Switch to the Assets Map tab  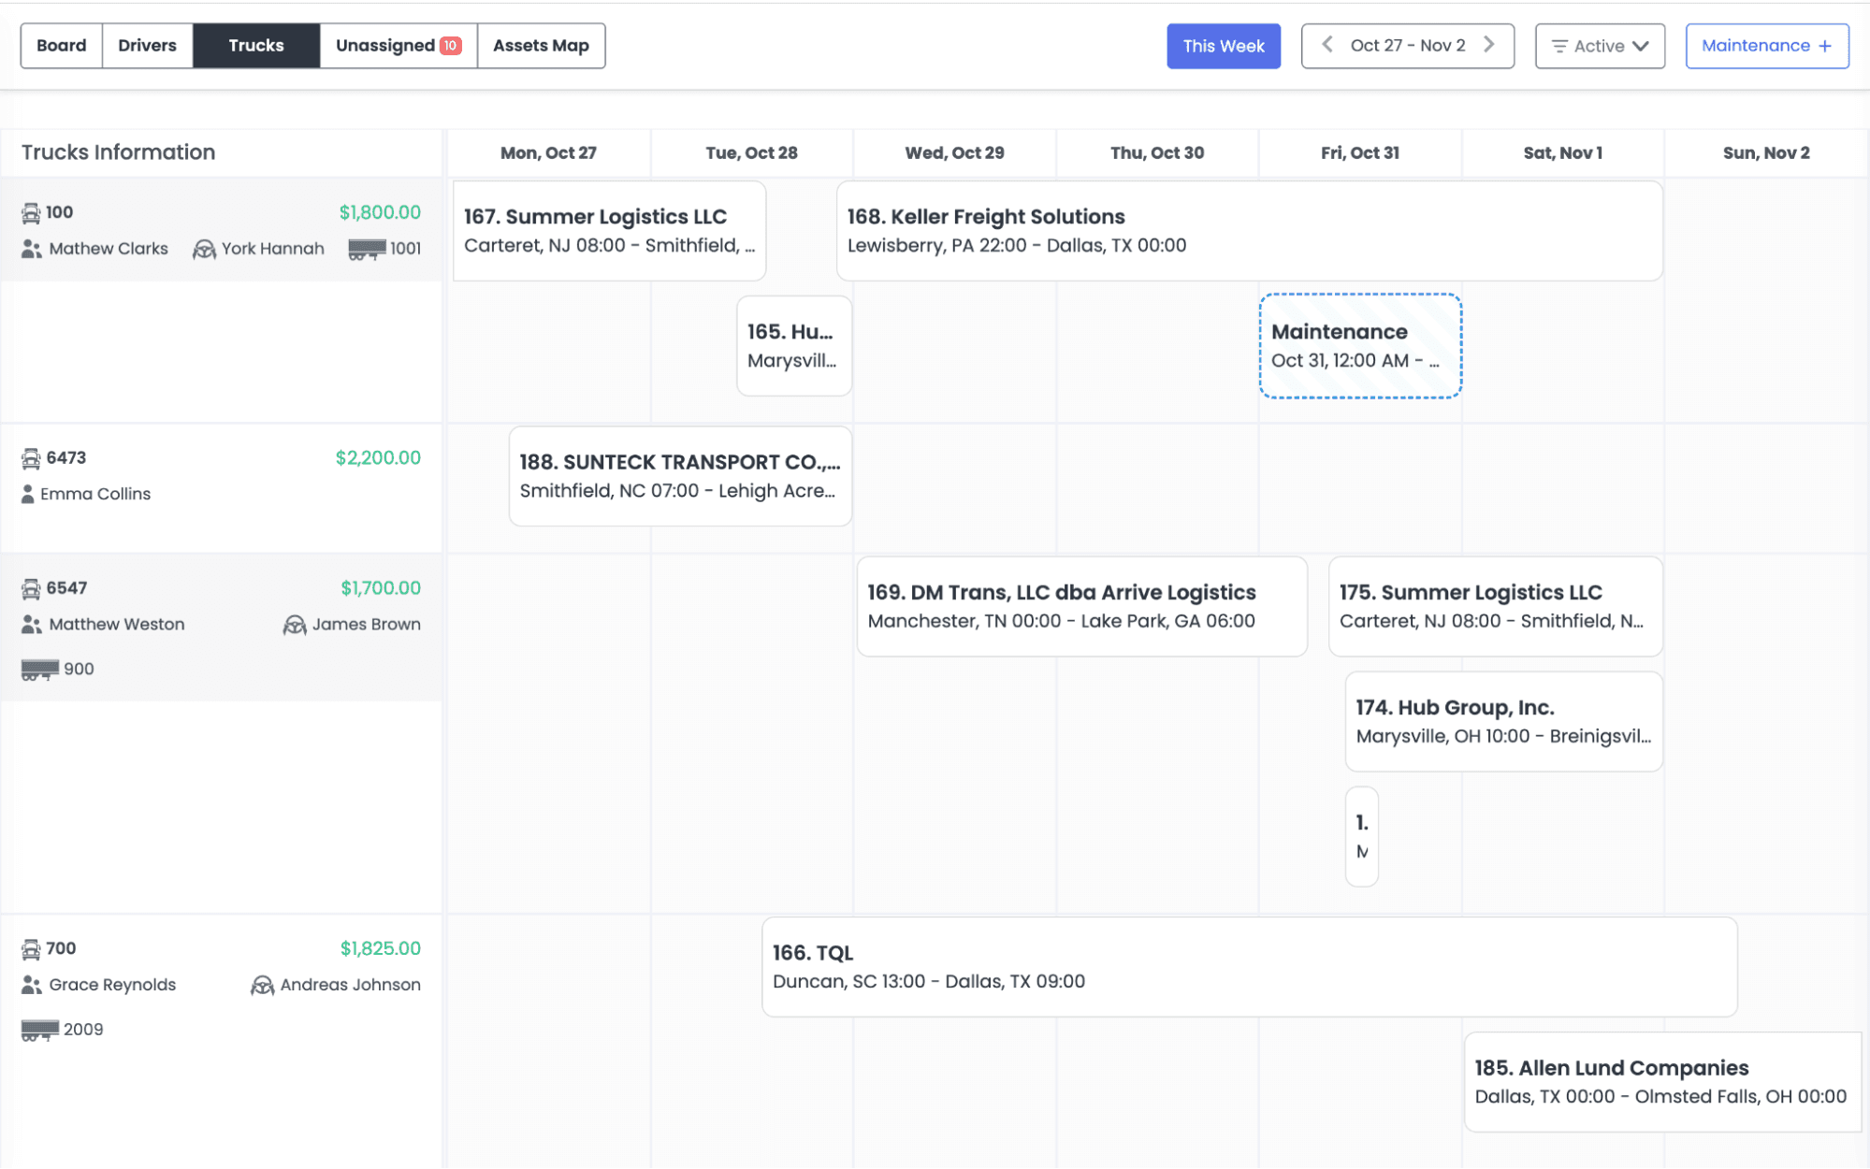coord(541,46)
